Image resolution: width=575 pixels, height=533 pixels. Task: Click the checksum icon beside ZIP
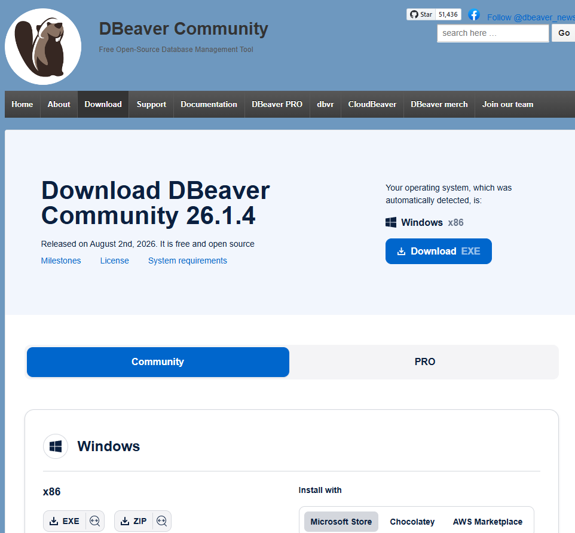pyautogui.click(x=162, y=521)
